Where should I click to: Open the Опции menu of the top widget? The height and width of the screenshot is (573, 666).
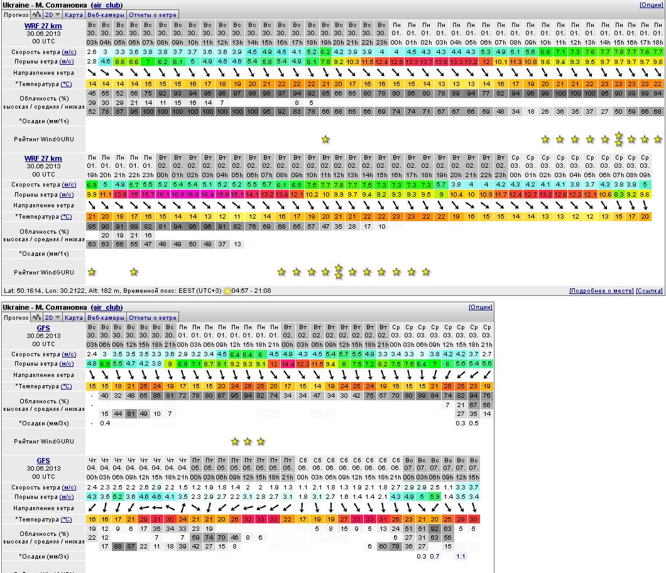pos(651,5)
